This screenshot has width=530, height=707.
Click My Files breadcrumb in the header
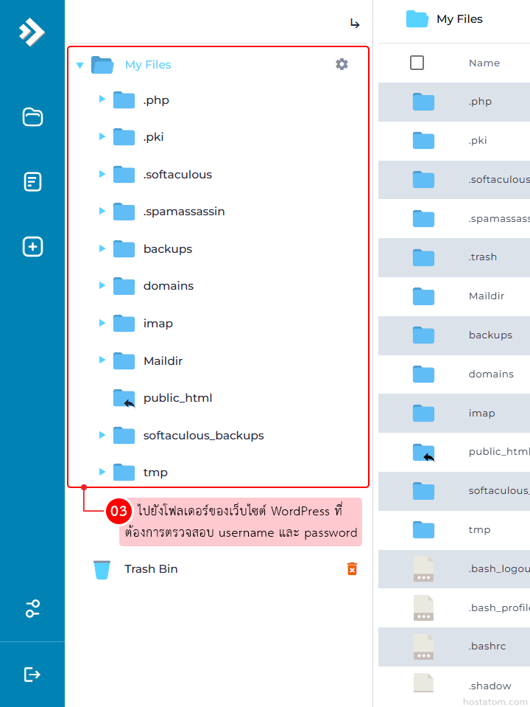pos(459,19)
